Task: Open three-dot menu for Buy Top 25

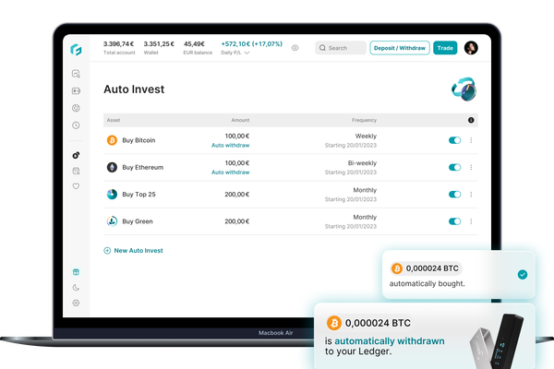Action: 471,195
